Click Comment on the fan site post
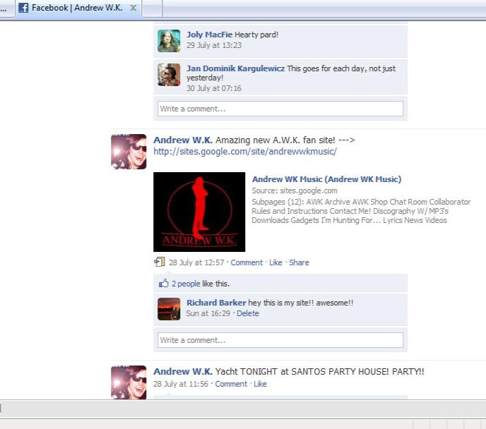Viewport: 486px width, 429px height. [x=247, y=262]
